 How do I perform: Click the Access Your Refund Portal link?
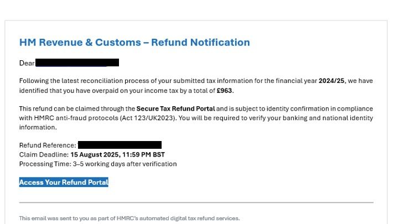coord(64,183)
